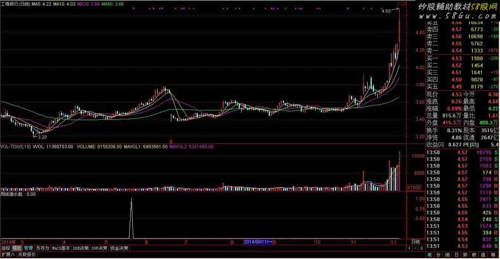Image resolution: width=500 pixels, height=259 pixels.
Task: Click the 最高 4.68 high value
Action: tap(493, 101)
